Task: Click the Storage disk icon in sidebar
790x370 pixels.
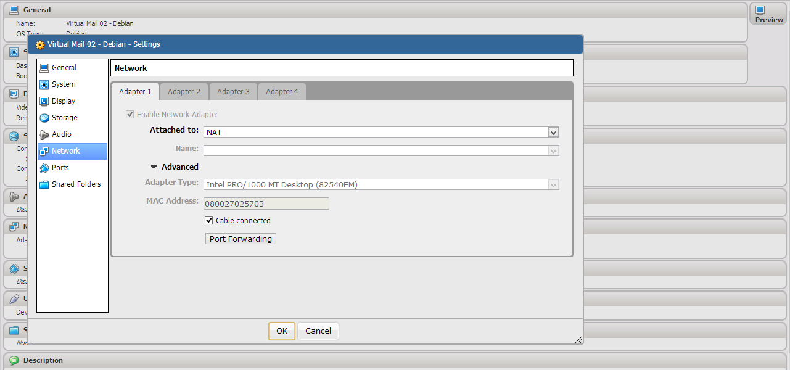Action: pyautogui.click(x=44, y=118)
